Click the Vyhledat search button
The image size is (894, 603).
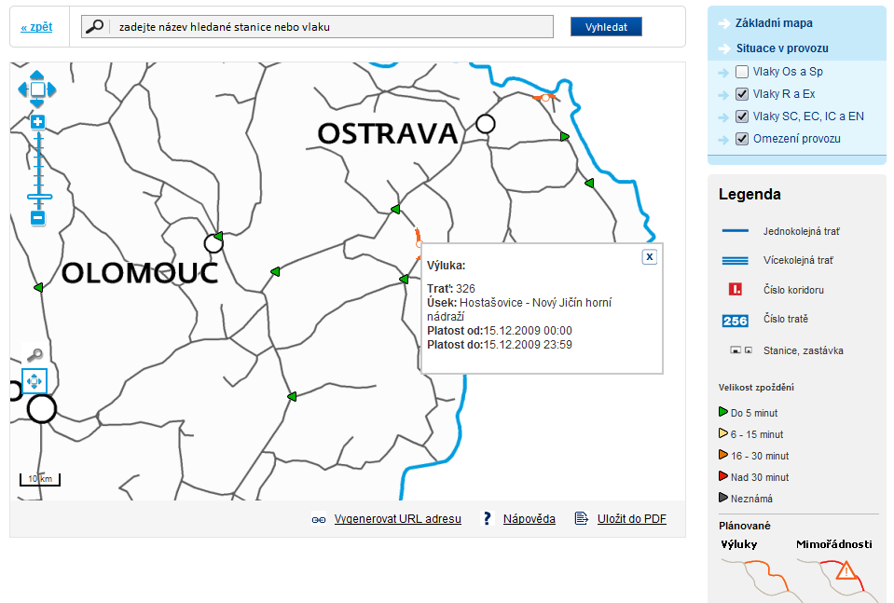coord(606,27)
